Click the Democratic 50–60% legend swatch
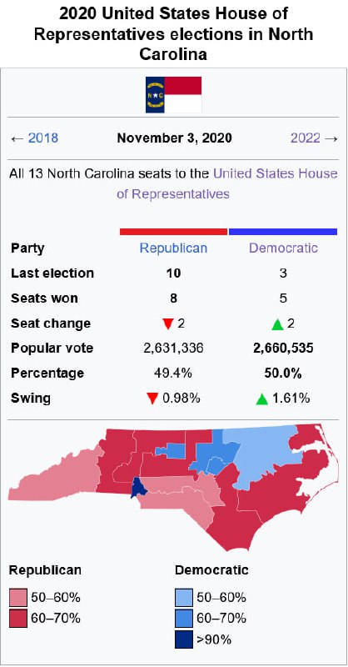348x667 pixels. pos(184,598)
